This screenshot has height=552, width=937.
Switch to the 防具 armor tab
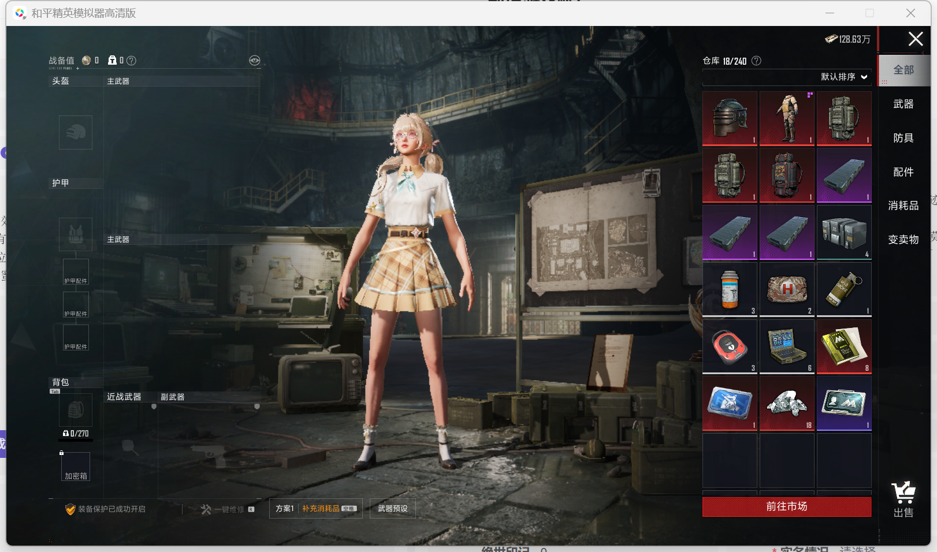tap(903, 138)
